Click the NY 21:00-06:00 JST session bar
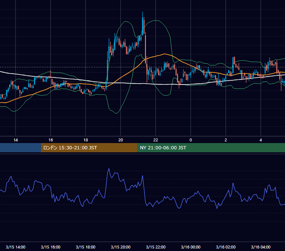The height and width of the screenshot is (251, 285). (x=211, y=148)
